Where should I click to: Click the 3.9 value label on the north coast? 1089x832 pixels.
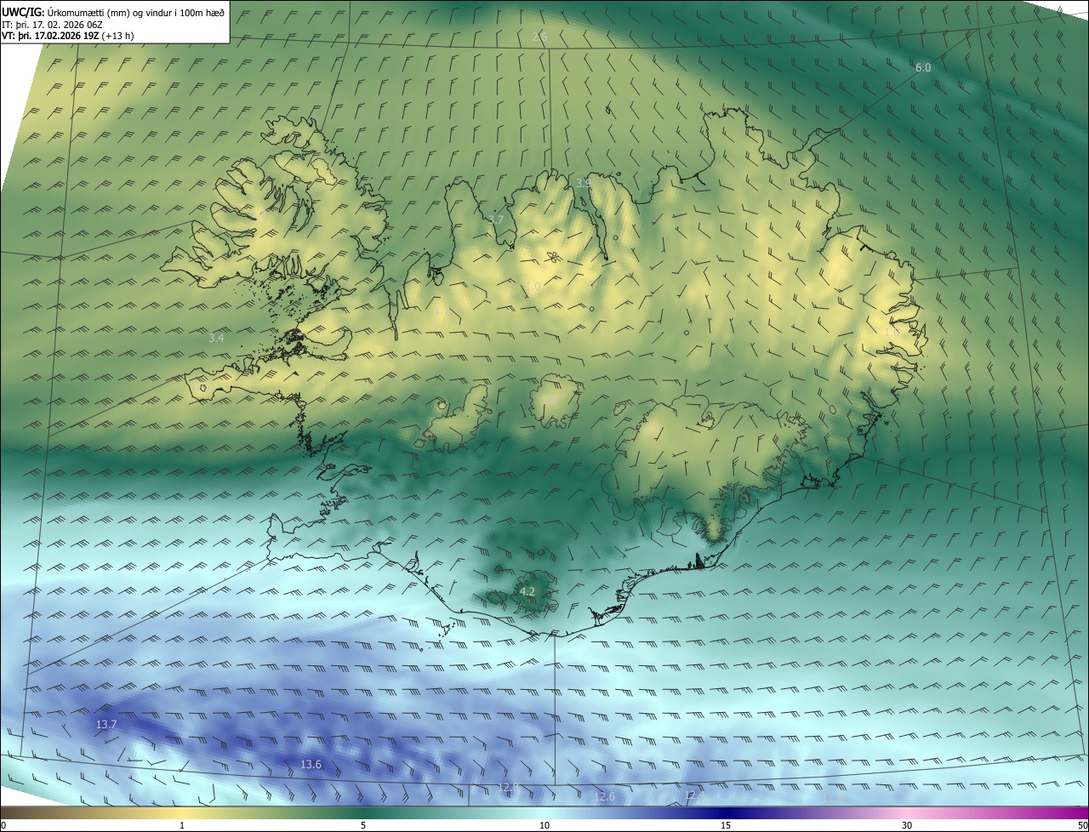click(584, 183)
